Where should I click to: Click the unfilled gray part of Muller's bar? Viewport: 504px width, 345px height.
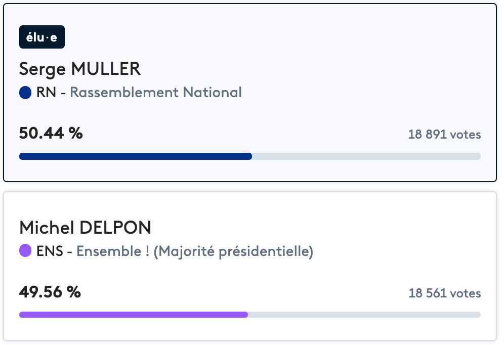[366, 156]
